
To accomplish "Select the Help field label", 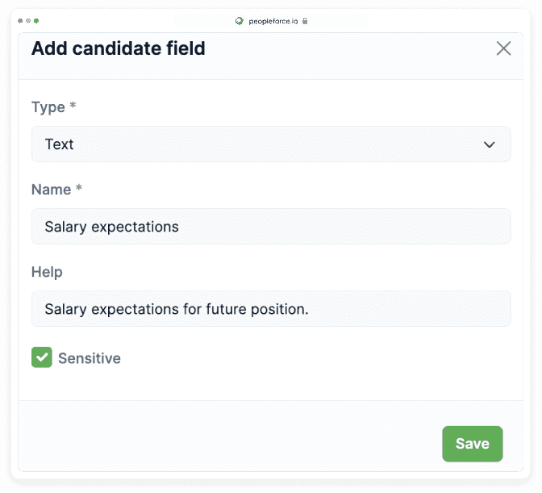I will click(x=47, y=272).
